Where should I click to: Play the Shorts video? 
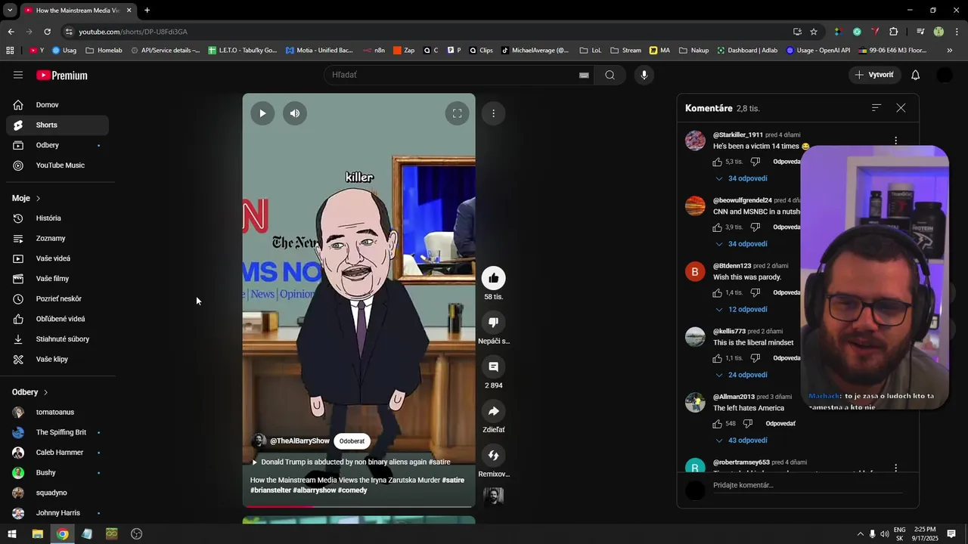click(262, 113)
